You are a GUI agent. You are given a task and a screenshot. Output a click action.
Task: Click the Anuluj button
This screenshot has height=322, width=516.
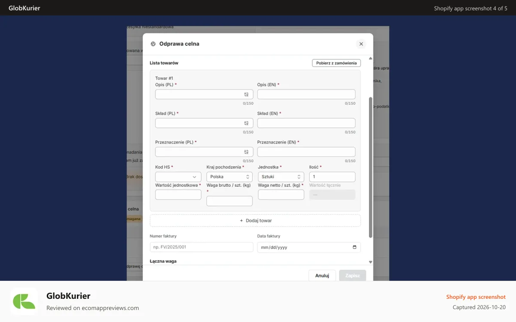coord(322,276)
